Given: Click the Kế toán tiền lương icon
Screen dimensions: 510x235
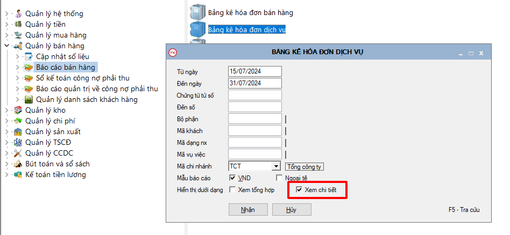Looking at the screenshot, I should [x=18, y=174].
